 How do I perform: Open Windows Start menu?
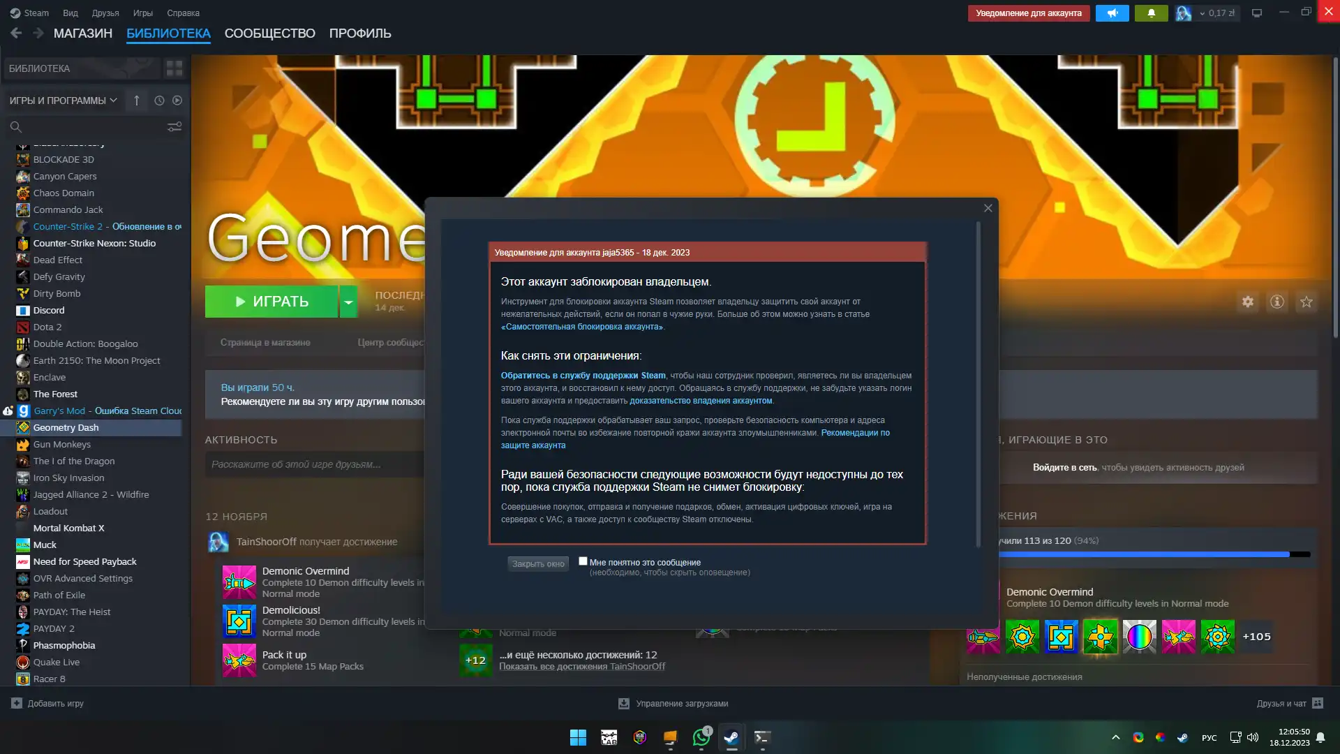578,737
